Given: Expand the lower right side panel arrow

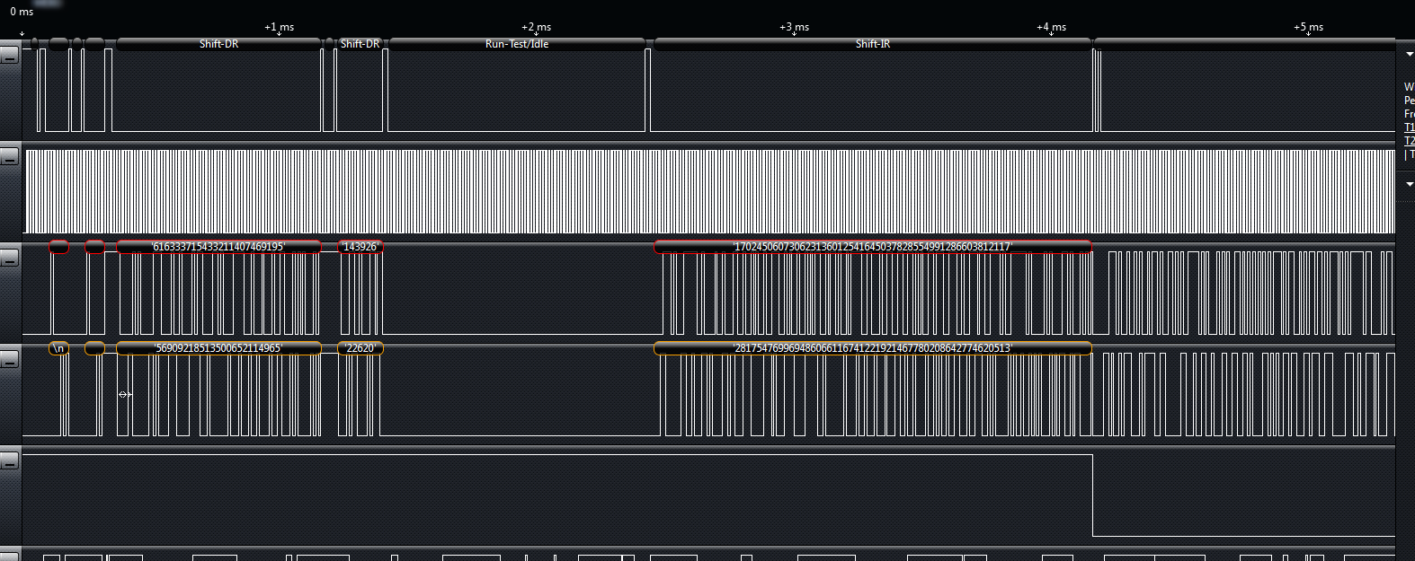Looking at the screenshot, I should pyautogui.click(x=1409, y=184).
